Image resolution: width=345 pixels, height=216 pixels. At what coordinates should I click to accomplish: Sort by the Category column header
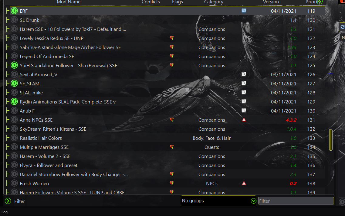tap(214, 2)
